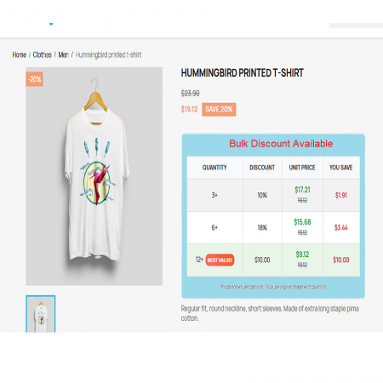Image resolution: width=383 pixels, height=383 pixels.
Task: Click the YOU SAVE column header
Action: [x=340, y=168]
